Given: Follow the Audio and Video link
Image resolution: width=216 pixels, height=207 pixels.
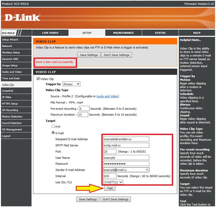Looking at the screenshot, I should 107,96.
